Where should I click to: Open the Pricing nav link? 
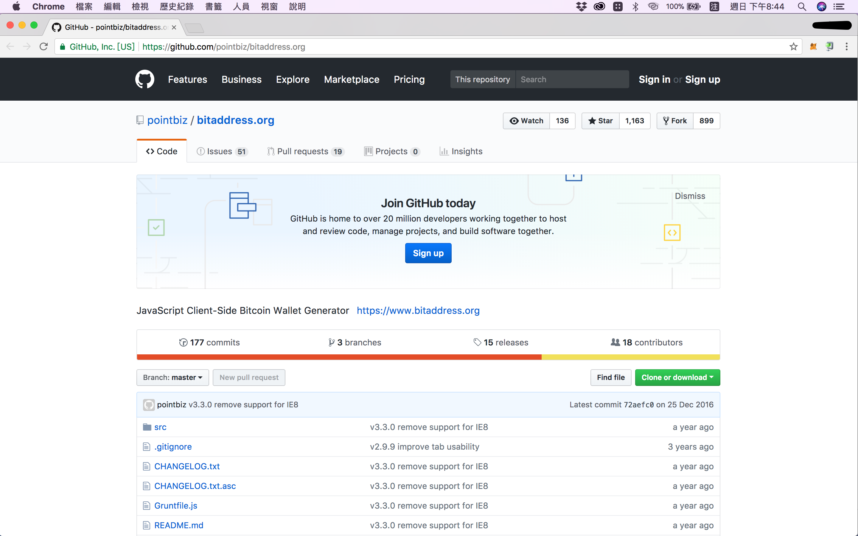[x=409, y=80]
